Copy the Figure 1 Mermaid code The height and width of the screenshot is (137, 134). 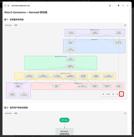[x=125, y=25]
